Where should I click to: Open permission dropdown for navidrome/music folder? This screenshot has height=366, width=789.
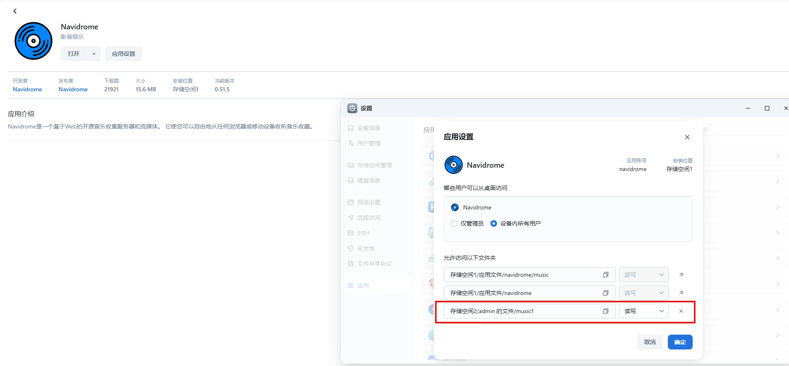pos(644,275)
